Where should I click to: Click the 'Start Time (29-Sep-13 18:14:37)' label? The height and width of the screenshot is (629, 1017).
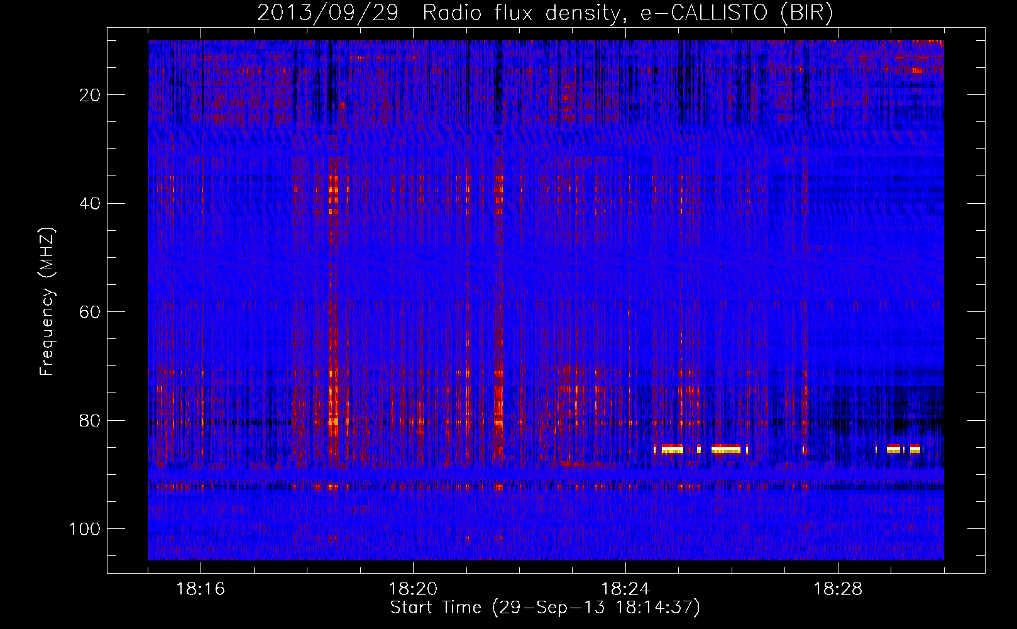point(545,608)
